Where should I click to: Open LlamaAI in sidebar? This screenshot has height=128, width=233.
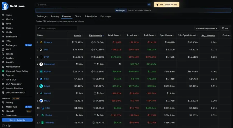point(10,111)
